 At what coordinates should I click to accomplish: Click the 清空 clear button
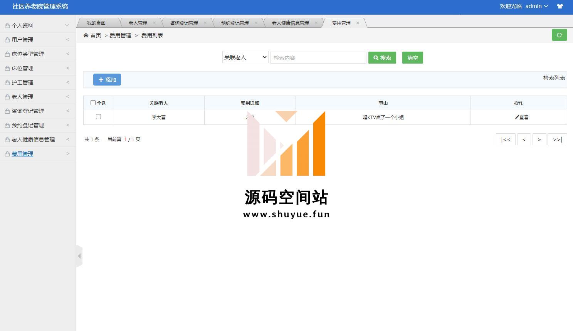click(x=413, y=57)
